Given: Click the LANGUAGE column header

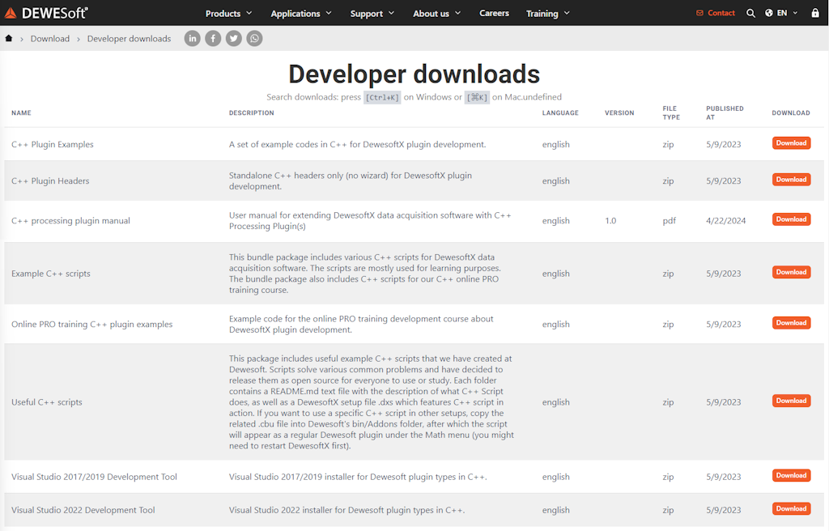Looking at the screenshot, I should coord(560,113).
